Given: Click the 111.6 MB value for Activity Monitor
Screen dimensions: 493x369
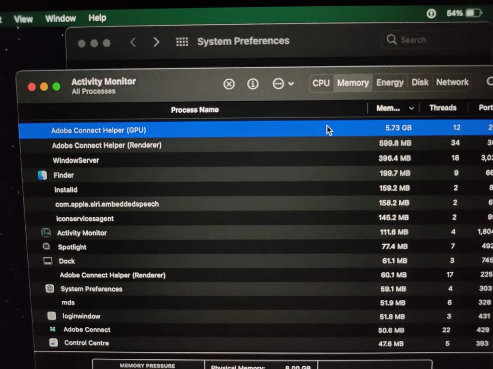Looking at the screenshot, I should [394, 232].
